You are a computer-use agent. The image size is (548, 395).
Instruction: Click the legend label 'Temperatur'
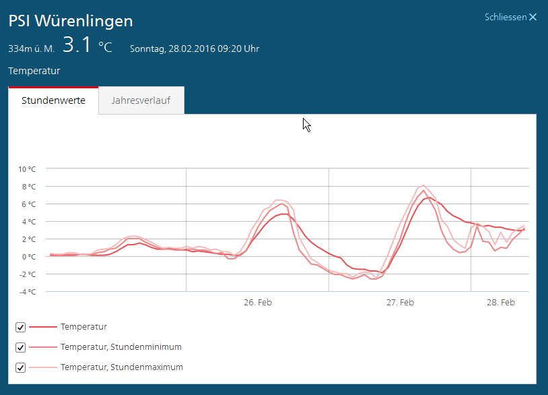[83, 327]
